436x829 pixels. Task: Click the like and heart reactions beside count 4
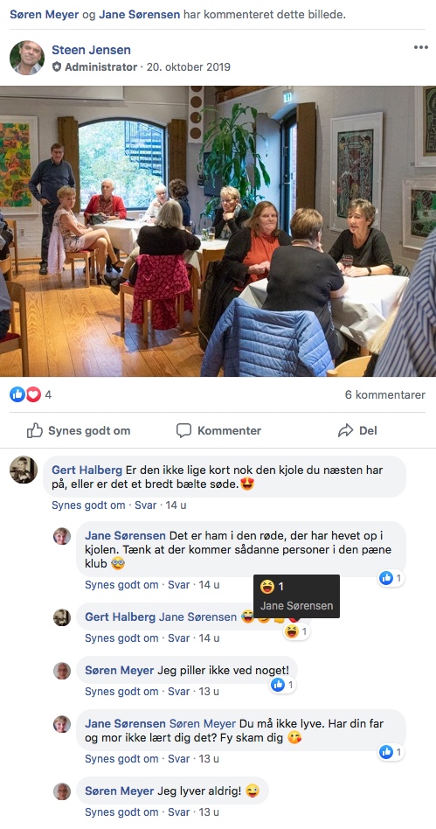point(25,394)
